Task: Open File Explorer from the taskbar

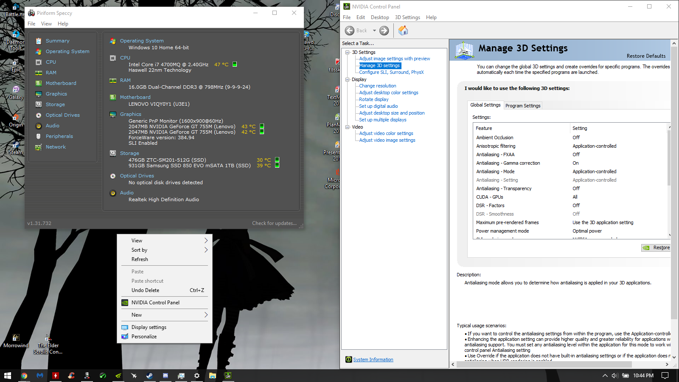Action: tap(213, 376)
